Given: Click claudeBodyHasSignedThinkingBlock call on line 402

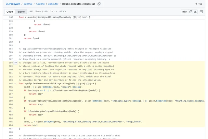Looking at the screenshot, I should 49,111.
